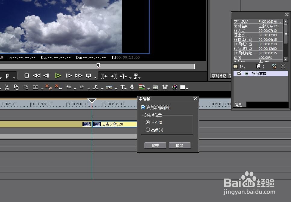This screenshot has height=202, width=291.
Task: Click the Redo icon
Action: [x=82, y=87]
